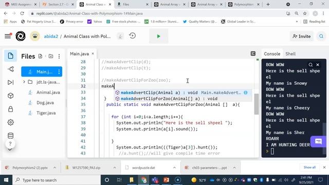The image size is (329, 185).
Task: Click the editor vertical scrollbar
Action: 257,104
